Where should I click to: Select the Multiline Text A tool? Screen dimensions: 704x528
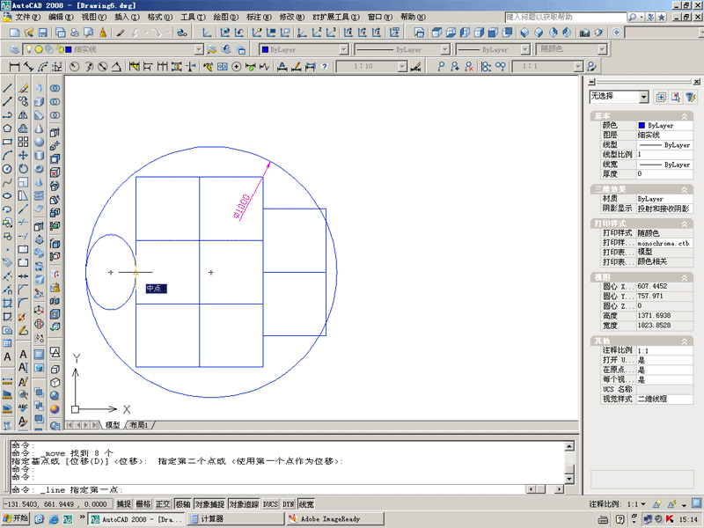[7, 357]
